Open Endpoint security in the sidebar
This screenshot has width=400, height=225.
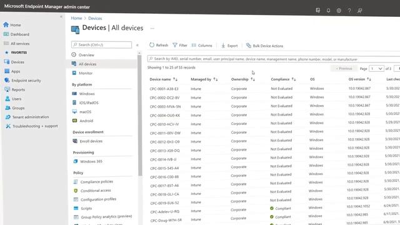[x=23, y=81]
